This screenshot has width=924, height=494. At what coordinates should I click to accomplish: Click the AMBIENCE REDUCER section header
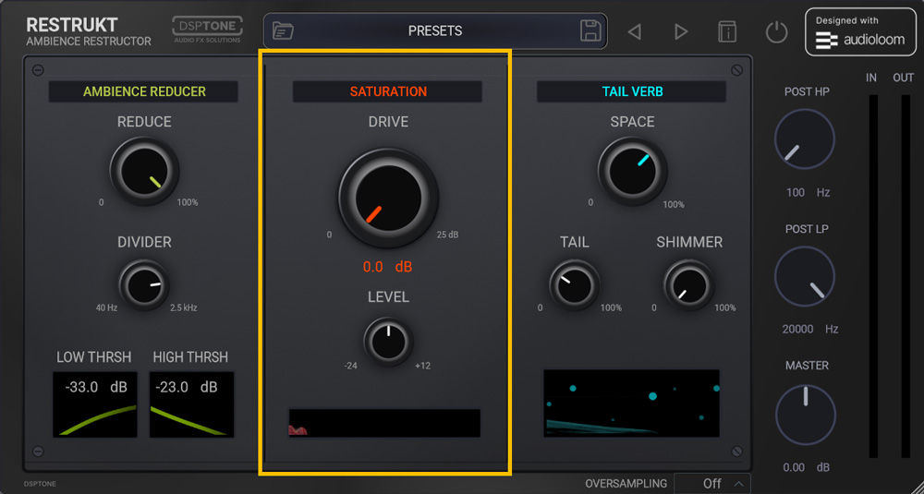tap(144, 91)
